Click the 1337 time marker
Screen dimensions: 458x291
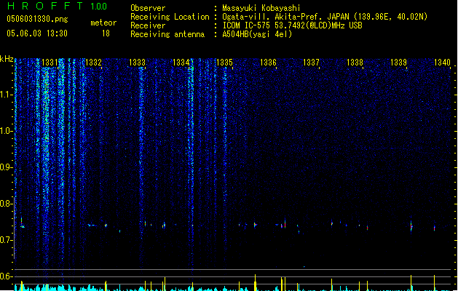point(312,63)
